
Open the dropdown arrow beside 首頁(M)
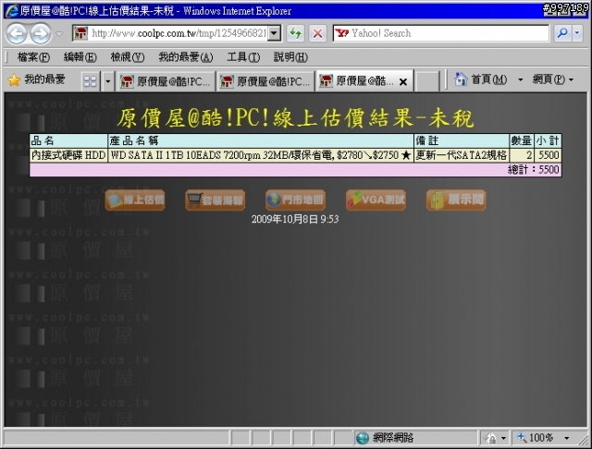pos(520,79)
